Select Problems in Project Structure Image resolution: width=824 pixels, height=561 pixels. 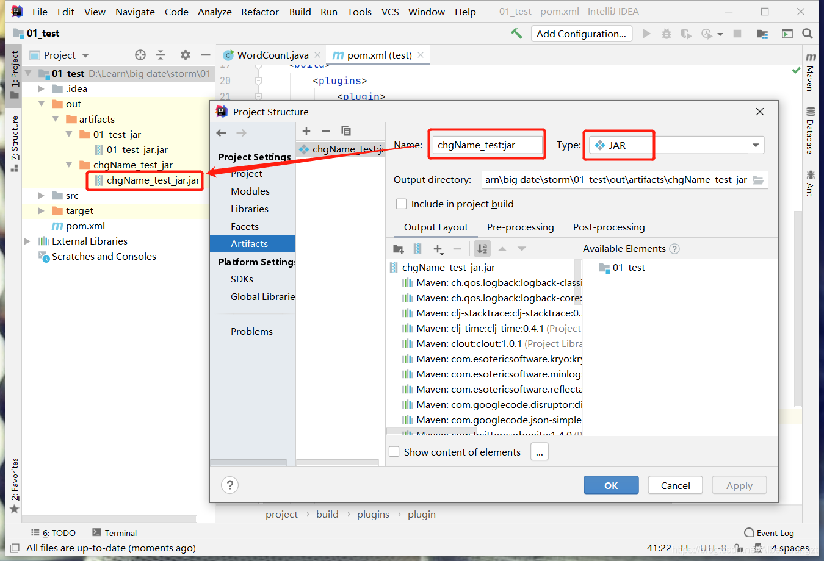pos(251,331)
